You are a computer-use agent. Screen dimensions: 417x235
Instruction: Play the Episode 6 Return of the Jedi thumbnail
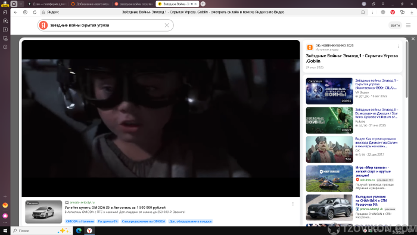(329, 120)
